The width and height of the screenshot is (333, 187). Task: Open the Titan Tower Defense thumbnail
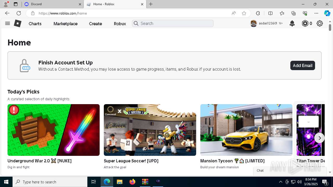[x=311, y=130]
